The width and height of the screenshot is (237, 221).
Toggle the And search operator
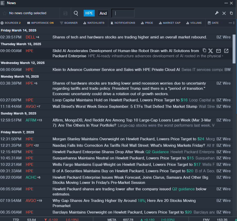click(x=103, y=13)
